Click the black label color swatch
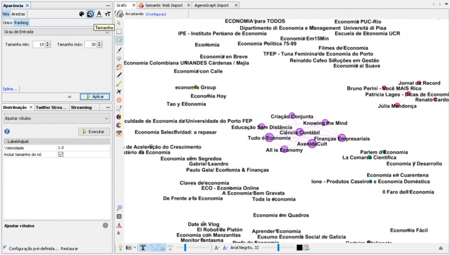The width and height of the screenshot is (450, 255). point(299,248)
